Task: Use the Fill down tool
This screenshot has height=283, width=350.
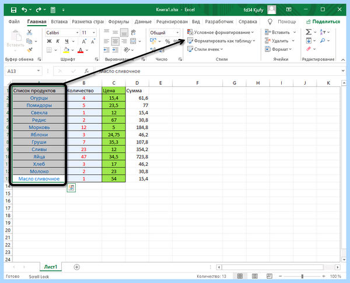Action: tap(309, 41)
